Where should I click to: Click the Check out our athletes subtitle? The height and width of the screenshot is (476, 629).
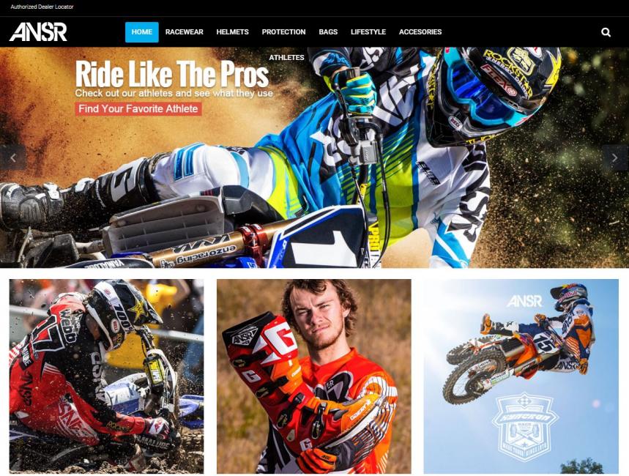click(174, 94)
